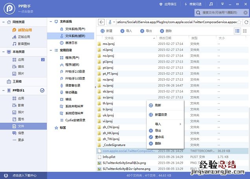Select 文件系统(越狱) node
The image size is (250, 179).
point(71,36)
